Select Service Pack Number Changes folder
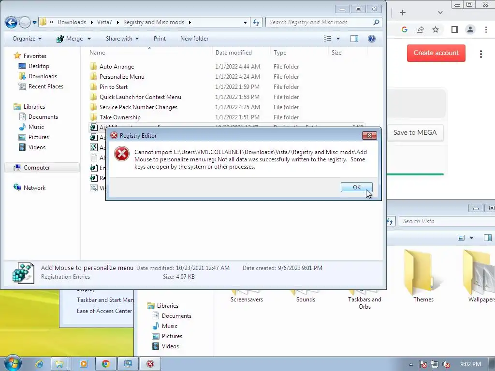Viewport: 495px width, 371px height. [138, 107]
